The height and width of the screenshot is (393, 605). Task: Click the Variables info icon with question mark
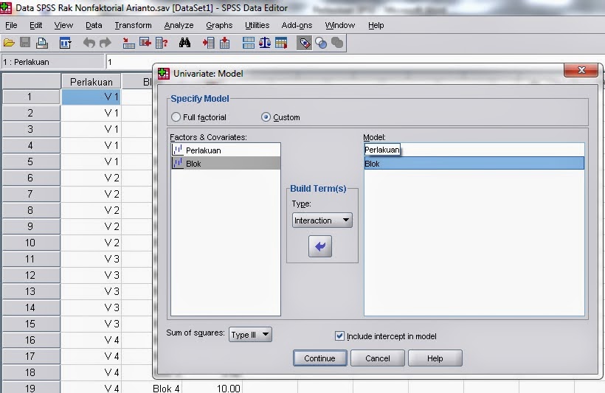click(x=162, y=43)
